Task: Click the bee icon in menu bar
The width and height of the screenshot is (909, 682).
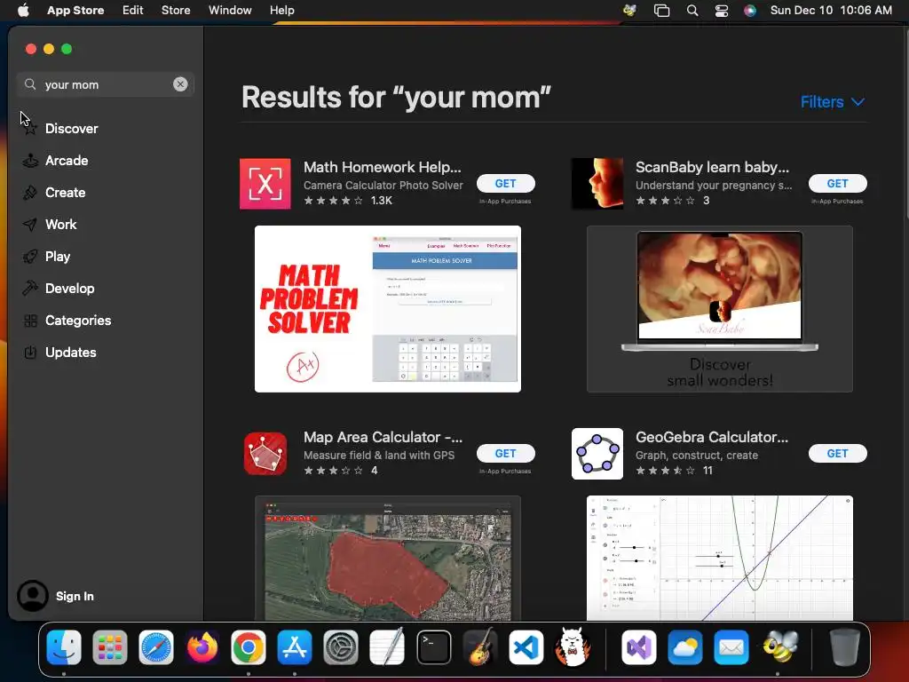Action: [x=629, y=11]
